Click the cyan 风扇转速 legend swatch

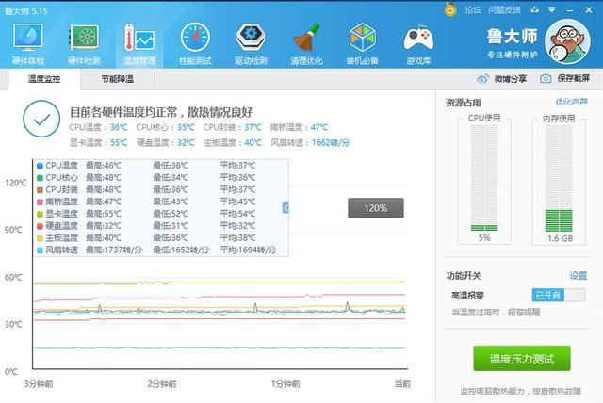point(40,250)
